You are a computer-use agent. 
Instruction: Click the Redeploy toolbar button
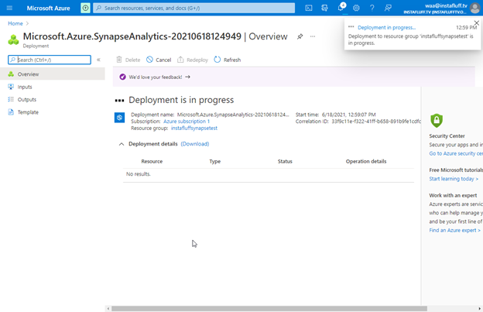[193, 60]
